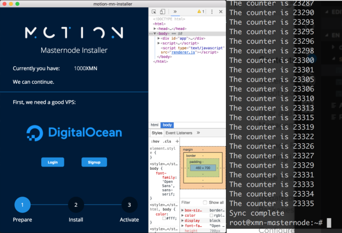Click the DigitalOcean logo
342x233 pixels.
coord(74,133)
